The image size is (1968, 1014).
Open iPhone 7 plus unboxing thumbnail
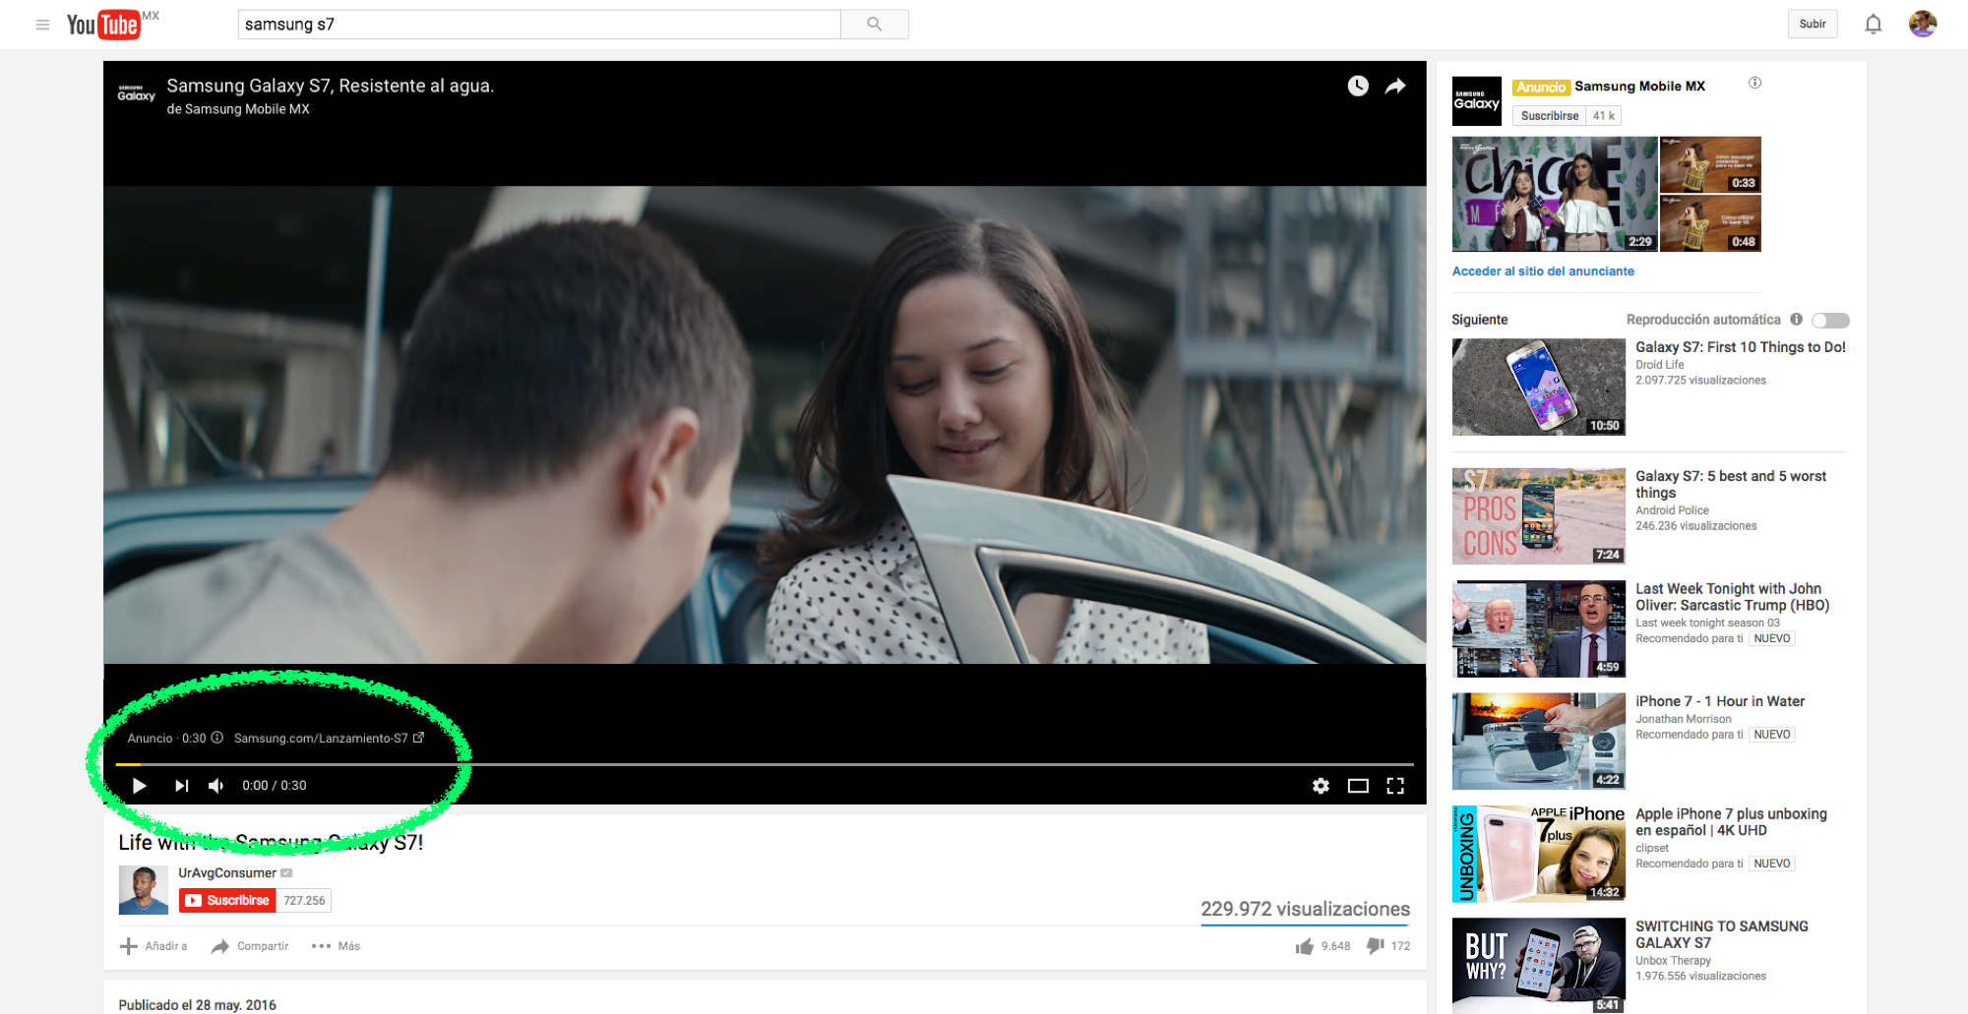pyautogui.click(x=1539, y=854)
